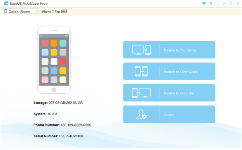
Task: Click the phone-to-computer transfer icon
Action: [141, 93]
